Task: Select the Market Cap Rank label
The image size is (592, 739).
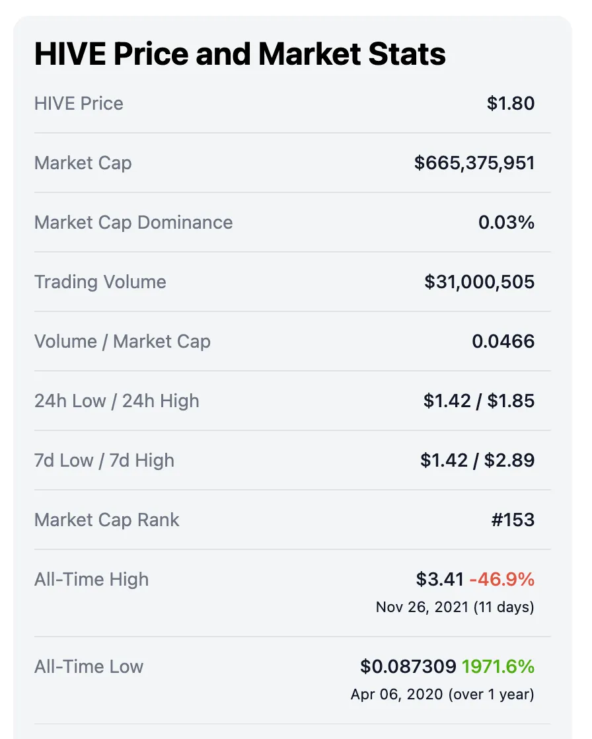Action: (107, 520)
